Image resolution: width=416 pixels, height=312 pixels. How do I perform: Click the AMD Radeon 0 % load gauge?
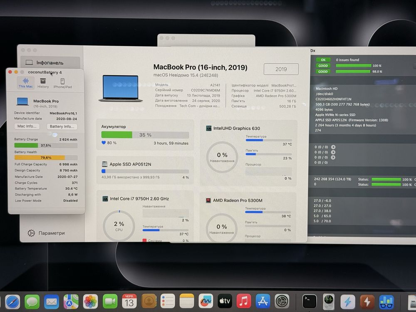[222, 228]
